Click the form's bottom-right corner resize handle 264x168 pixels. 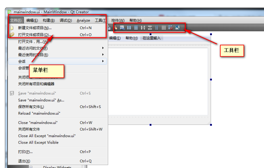(x=211, y=125)
